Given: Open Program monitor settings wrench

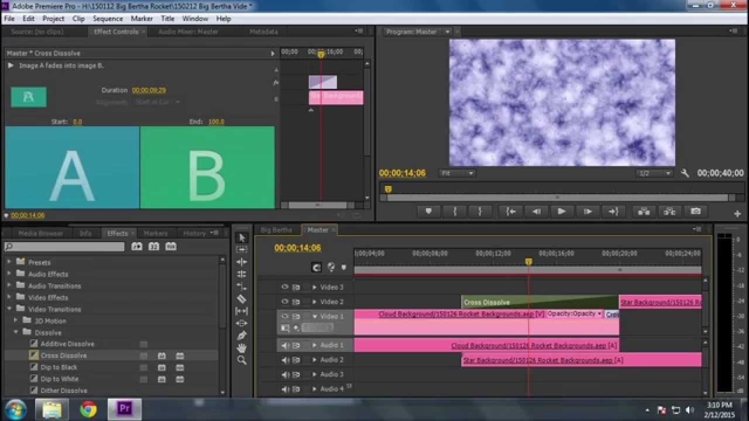Looking at the screenshot, I should coord(685,173).
